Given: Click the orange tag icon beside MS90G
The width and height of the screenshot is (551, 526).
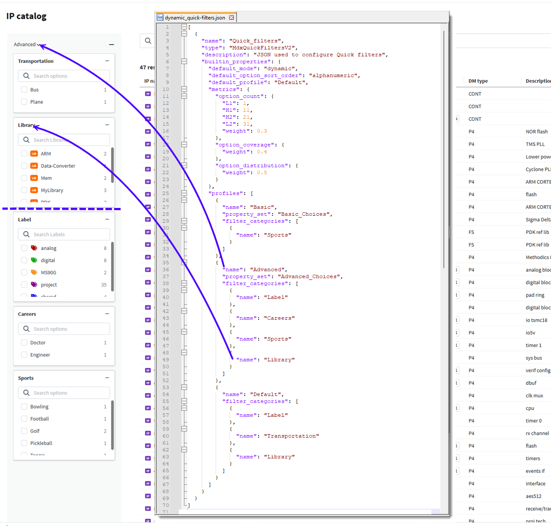Looking at the screenshot, I should click(33, 272).
